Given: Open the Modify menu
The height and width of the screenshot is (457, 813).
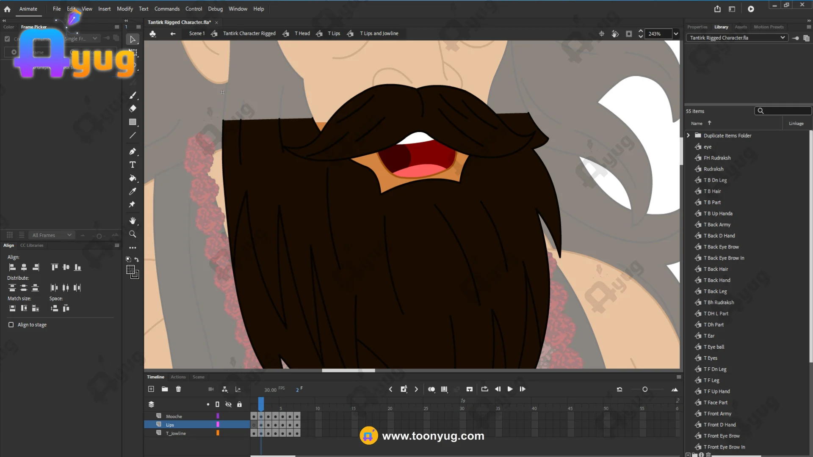Looking at the screenshot, I should tap(124, 8).
